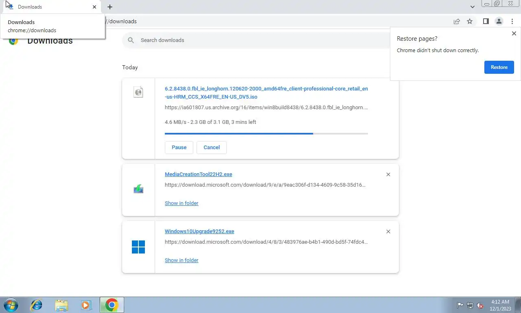
Task: Open Windows10Upgrade9252.exe file link
Action: tap(199, 231)
